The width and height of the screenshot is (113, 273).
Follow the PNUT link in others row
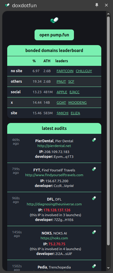point(61,81)
